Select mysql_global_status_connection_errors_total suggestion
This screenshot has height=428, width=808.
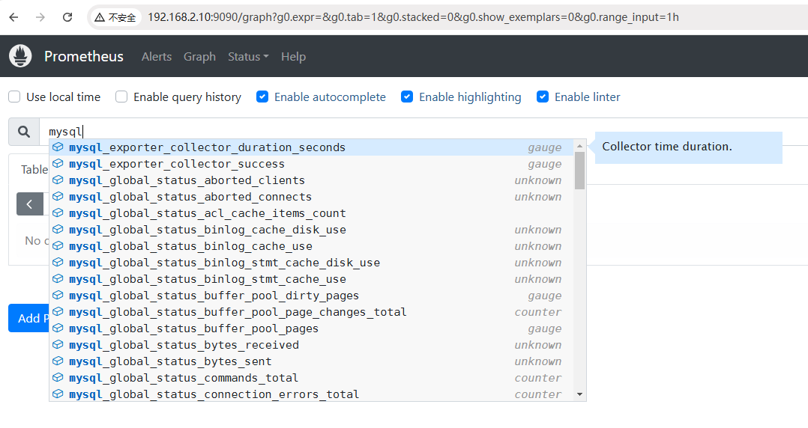click(x=311, y=394)
